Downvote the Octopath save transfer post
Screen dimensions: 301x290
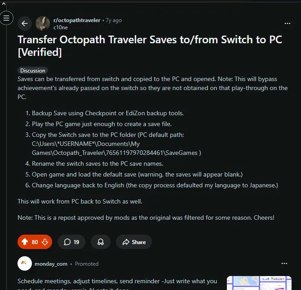(x=45, y=242)
